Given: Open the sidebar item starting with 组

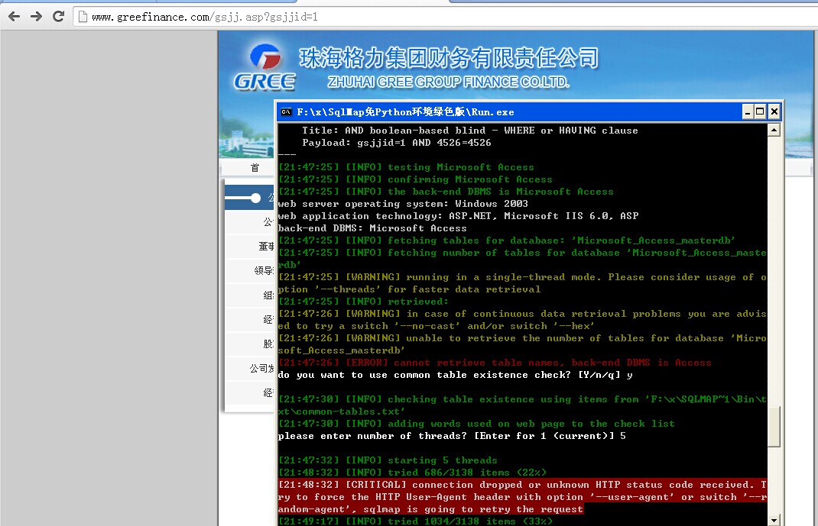Looking at the screenshot, I should coord(249,295).
